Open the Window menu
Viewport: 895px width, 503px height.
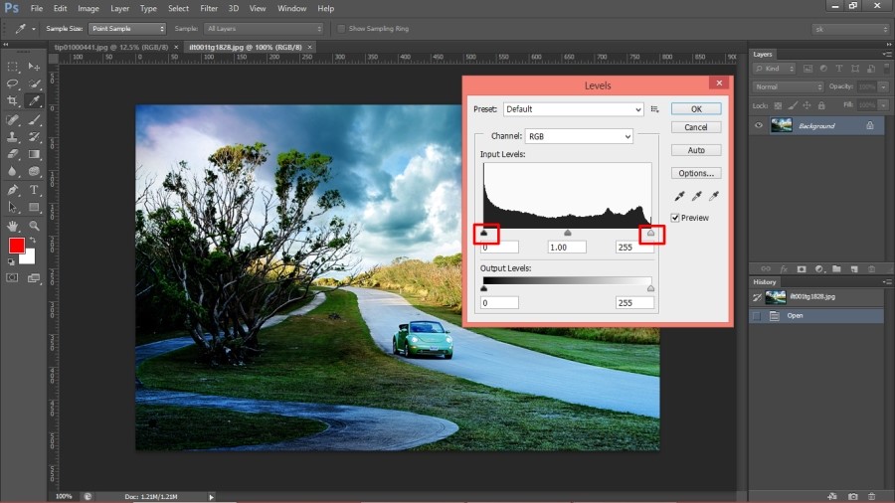click(x=291, y=9)
